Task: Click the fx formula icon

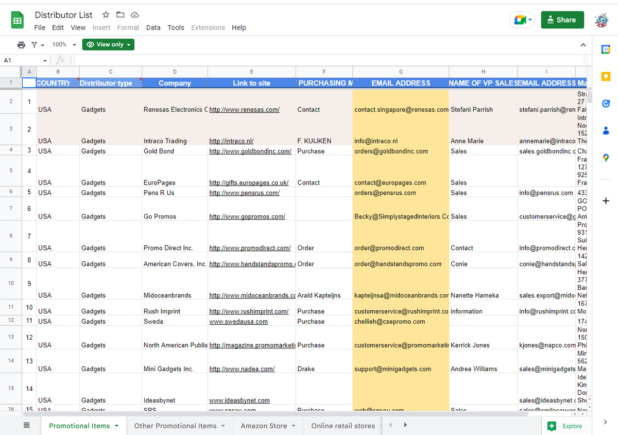Action: (x=60, y=60)
